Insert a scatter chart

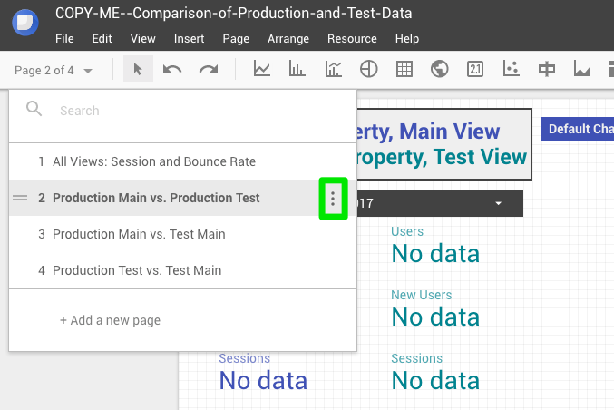click(511, 69)
